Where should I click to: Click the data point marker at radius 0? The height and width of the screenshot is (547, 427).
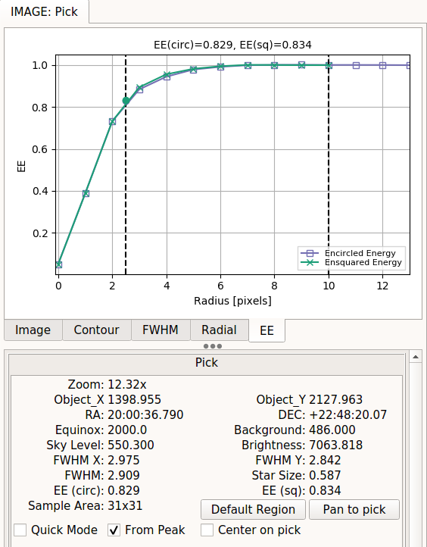(58, 264)
